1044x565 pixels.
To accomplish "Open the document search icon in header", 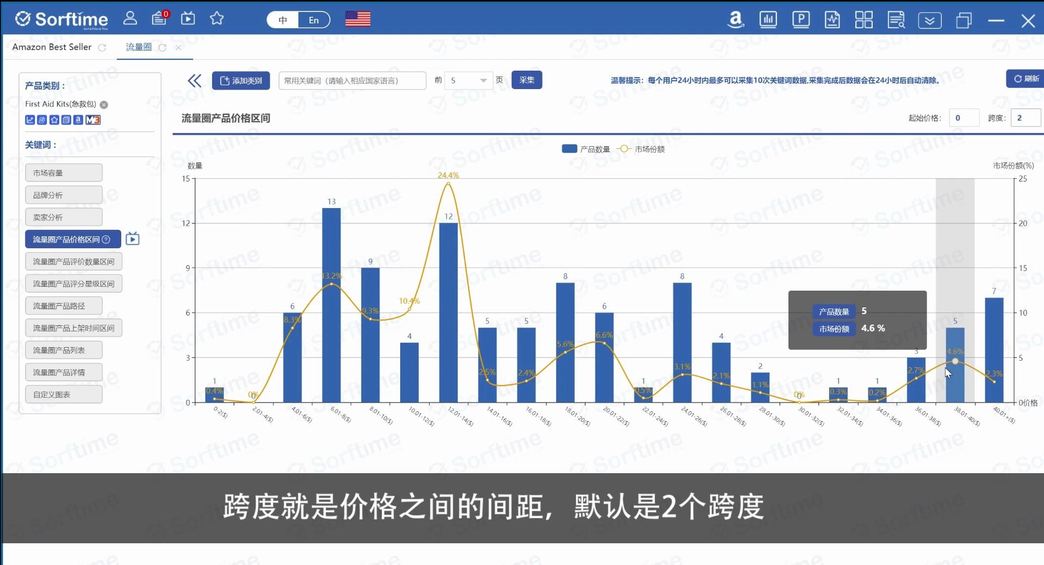I will [896, 20].
